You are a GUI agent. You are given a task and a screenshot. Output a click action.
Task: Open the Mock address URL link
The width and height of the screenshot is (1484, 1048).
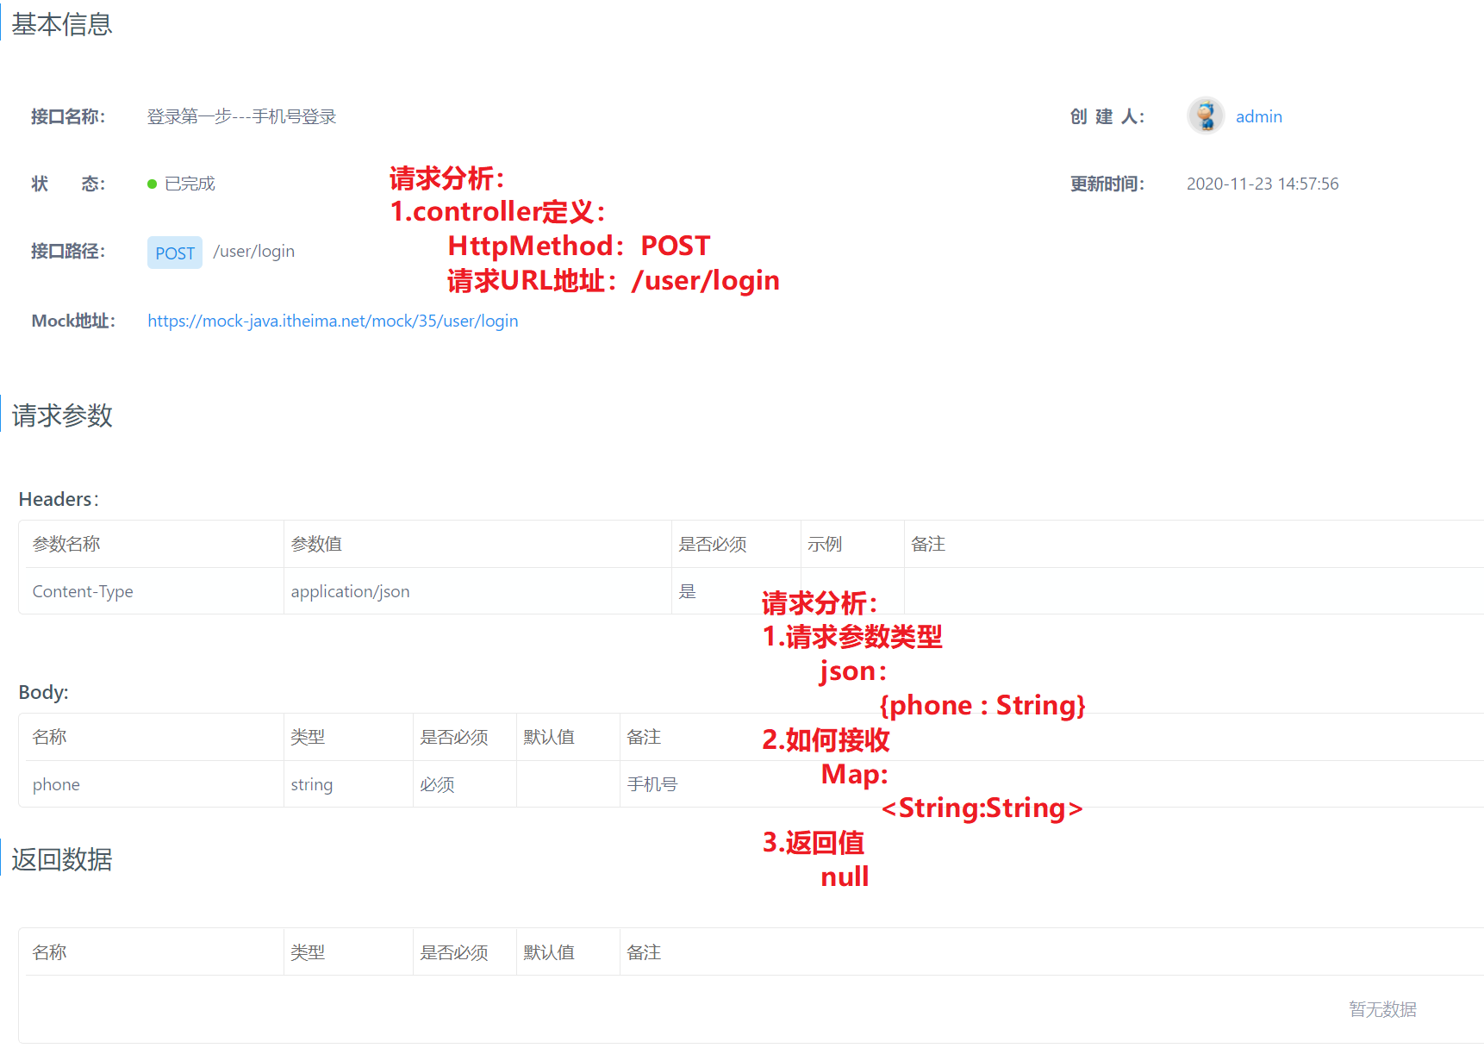(333, 321)
